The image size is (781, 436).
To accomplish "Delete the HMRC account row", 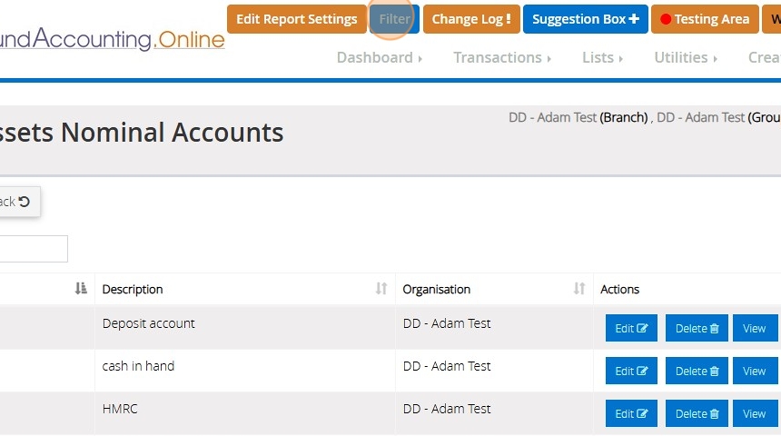I will (x=697, y=413).
